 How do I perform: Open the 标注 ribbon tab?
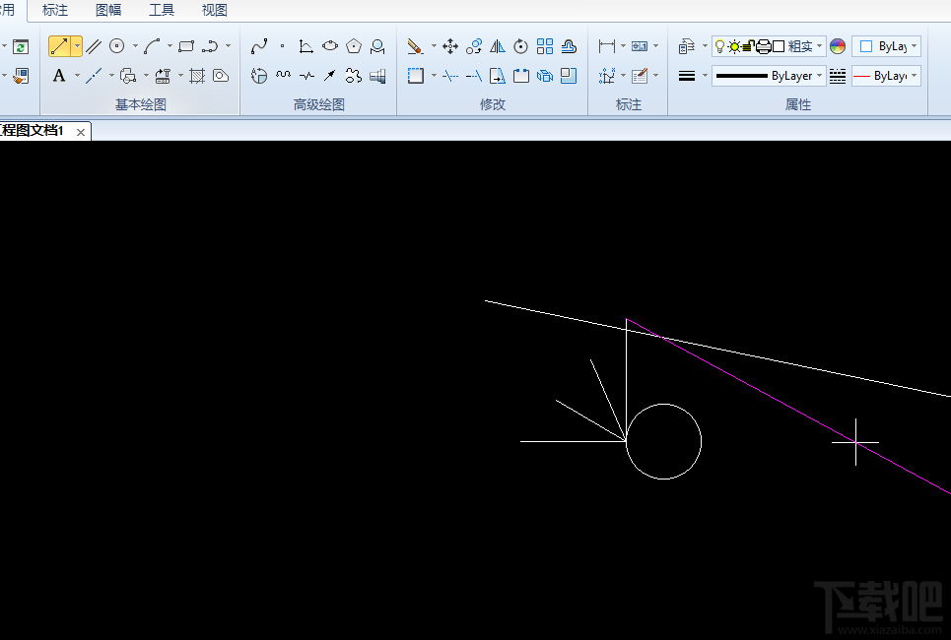click(55, 11)
